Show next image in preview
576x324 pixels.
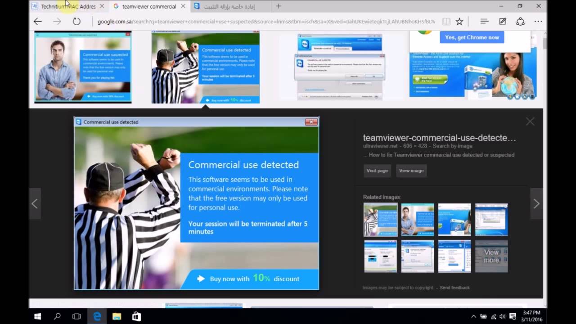[x=536, y=204]
